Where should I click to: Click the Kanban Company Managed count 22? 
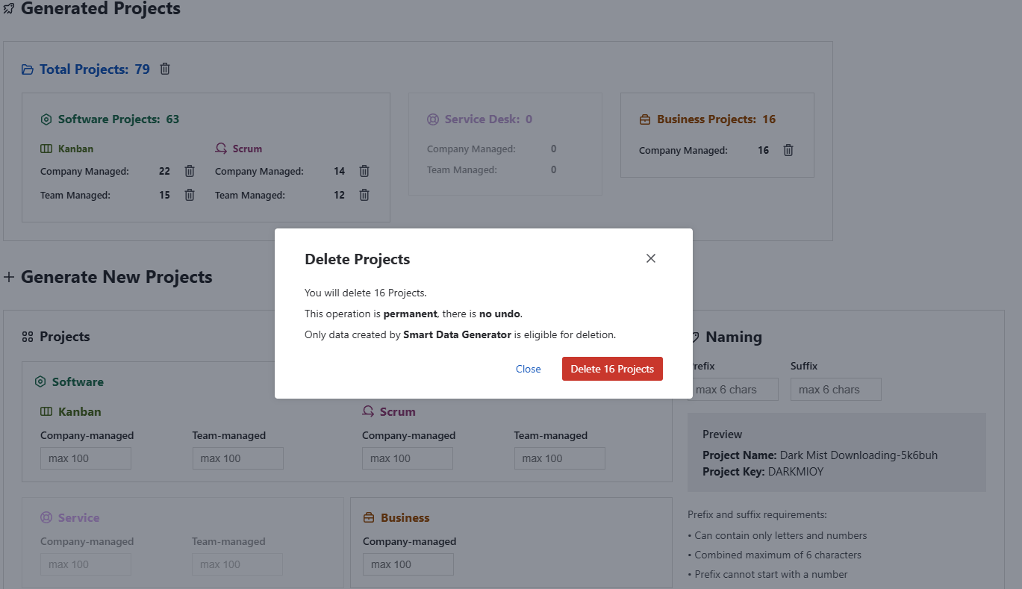164,171
